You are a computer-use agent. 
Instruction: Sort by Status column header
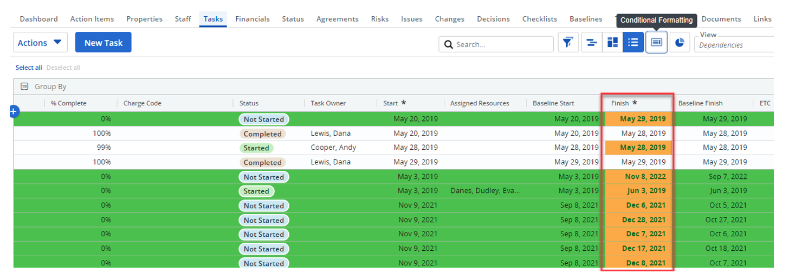pos(249,103)
